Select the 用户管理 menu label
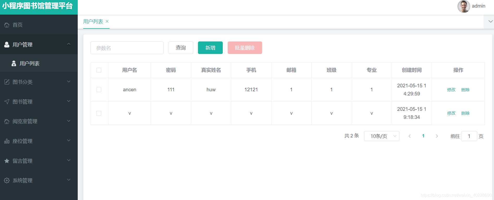 click(22, 45)
